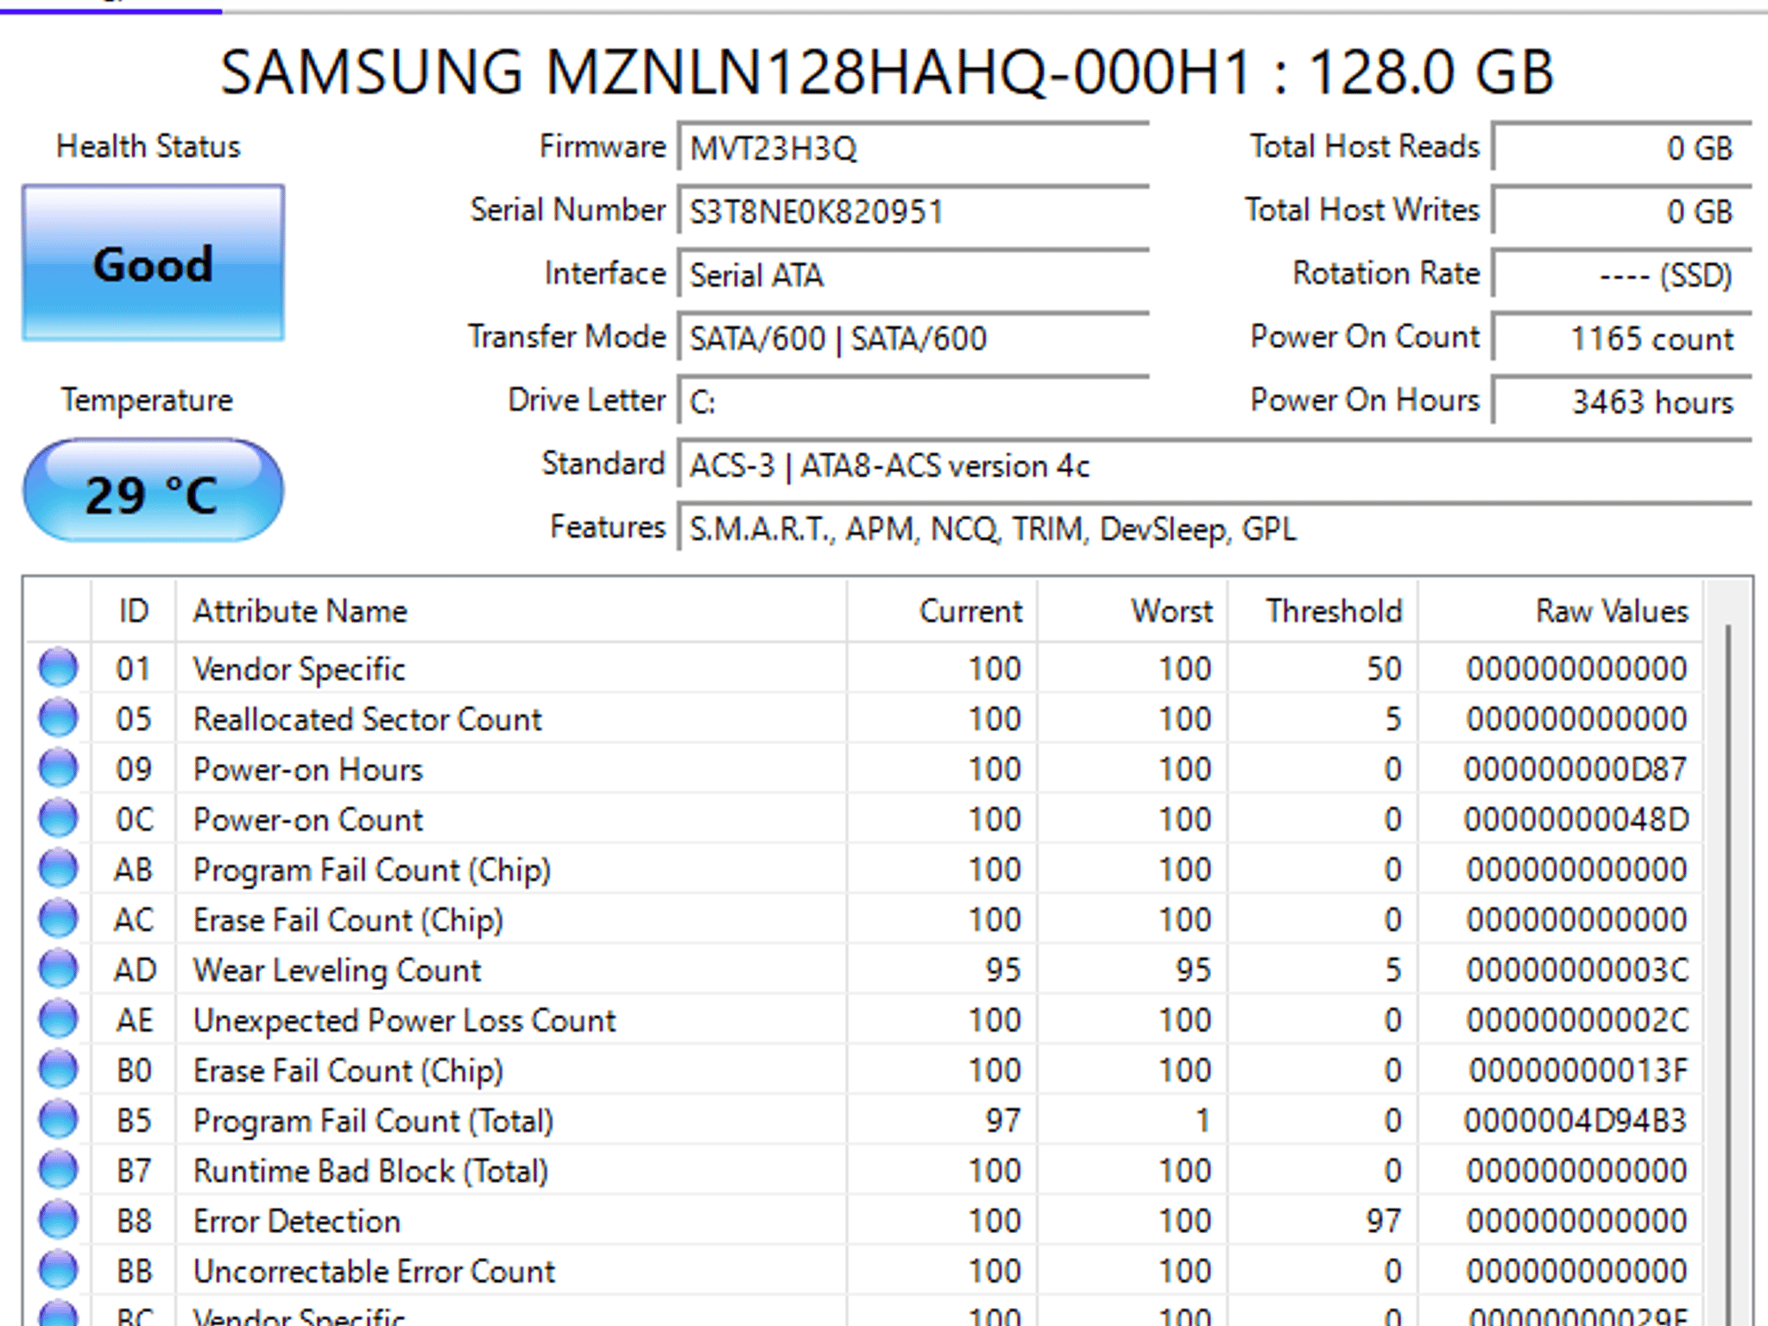Click the Attribute Name column header
The height and width of the screenshot is (1326, 1768).
511,610
